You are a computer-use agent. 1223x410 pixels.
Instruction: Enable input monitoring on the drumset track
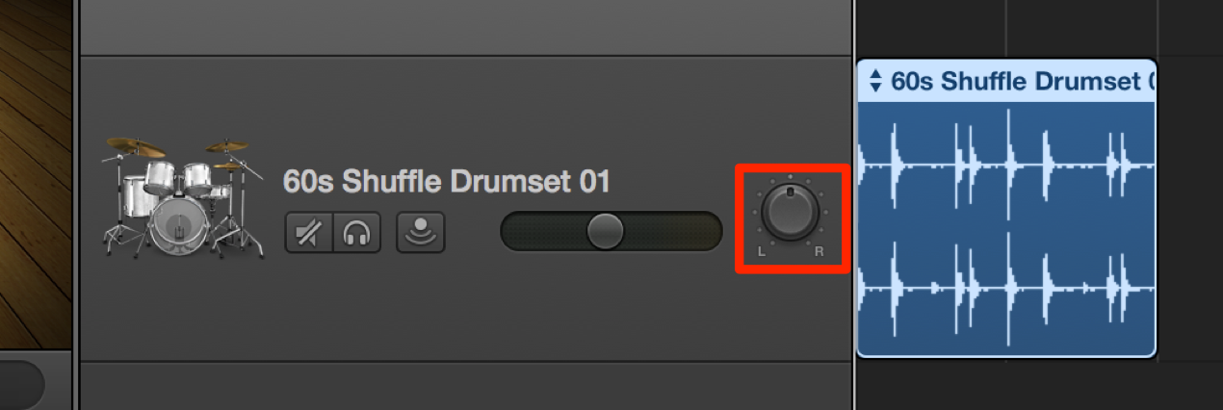421,233
